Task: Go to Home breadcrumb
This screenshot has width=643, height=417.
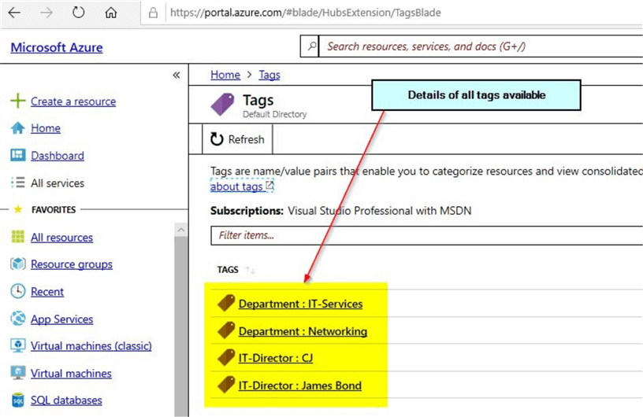Action: point(225,75)
